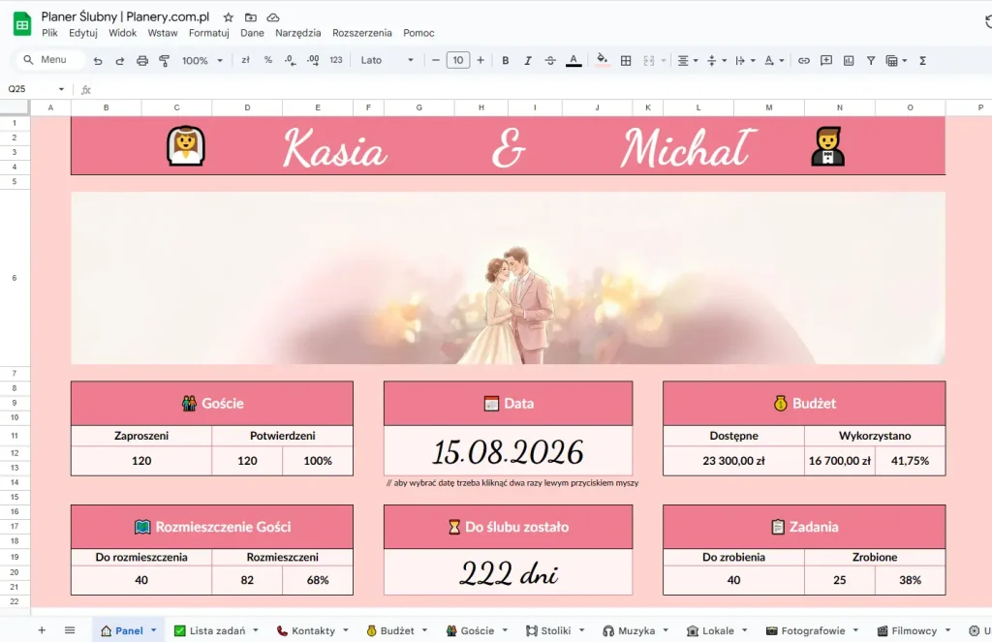Move document using the folder icon
Image resolution: width=992 pixels, height=642 pixels.
pyautogui.click(x=251, y=17)
